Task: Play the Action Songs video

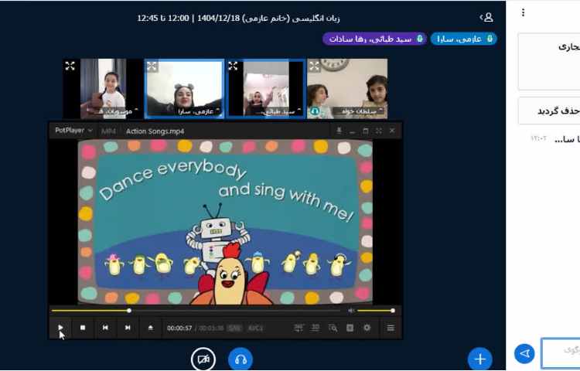Action: [x=60, y=328]
